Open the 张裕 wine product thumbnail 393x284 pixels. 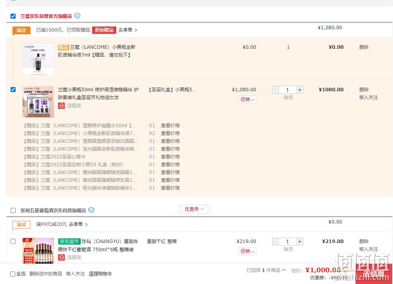click(x=38, y=251)
